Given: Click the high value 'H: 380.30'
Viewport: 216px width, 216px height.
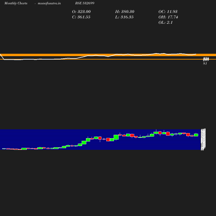Looking at the screenshot, I should point(125,12).
